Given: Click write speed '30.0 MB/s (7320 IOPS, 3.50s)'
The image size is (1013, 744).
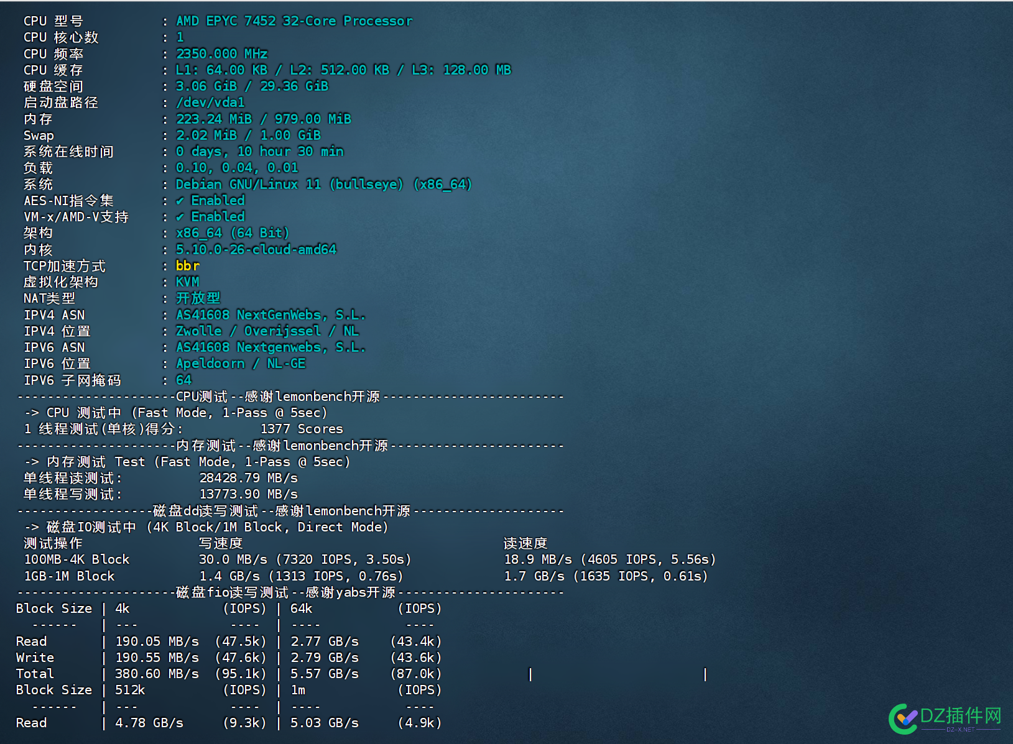Looking at the screenshot, I should tap(305, 559).
